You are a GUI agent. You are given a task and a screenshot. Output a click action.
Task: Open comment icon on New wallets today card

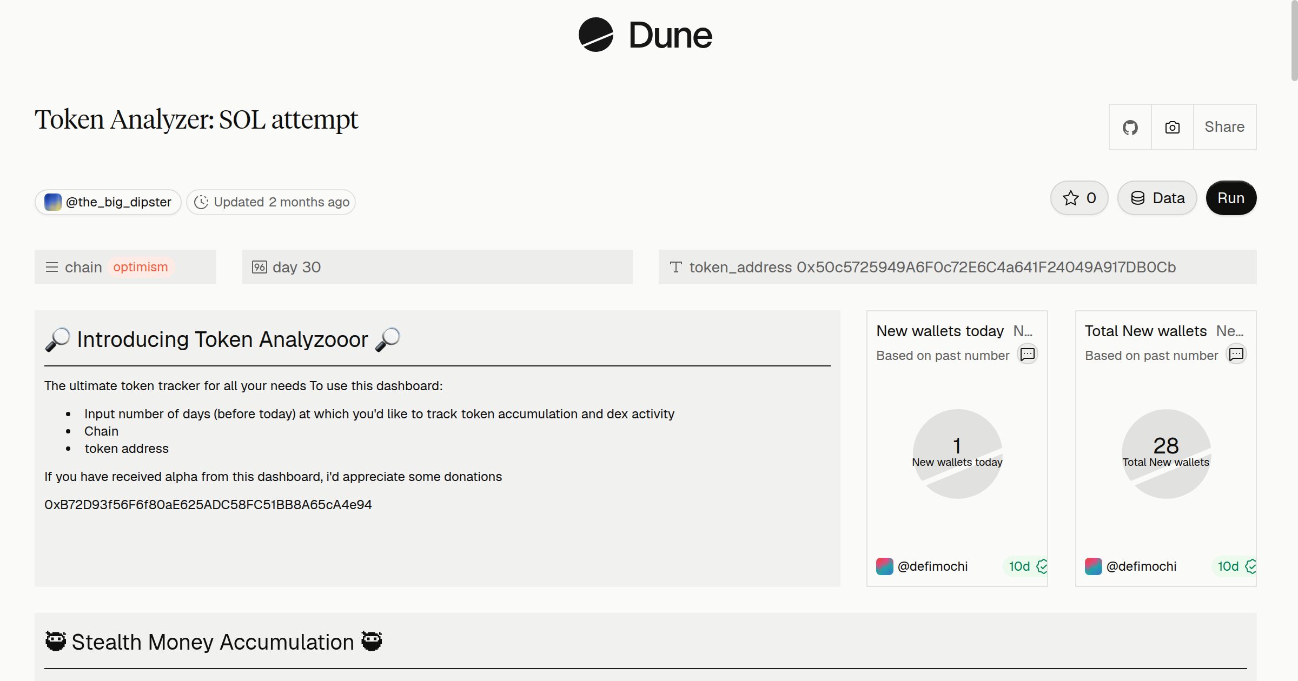click(1028, 354)
